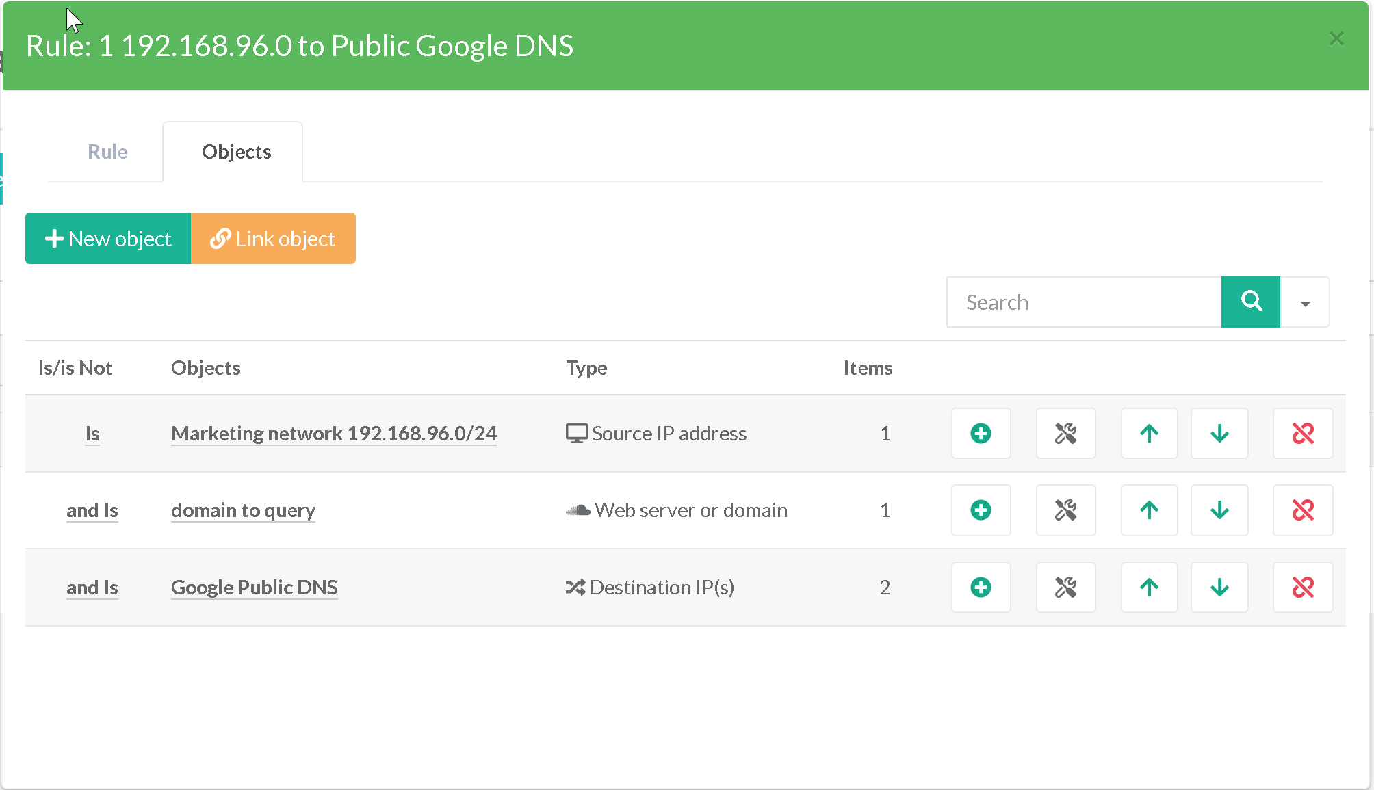Add item to domain to query object

981,510
